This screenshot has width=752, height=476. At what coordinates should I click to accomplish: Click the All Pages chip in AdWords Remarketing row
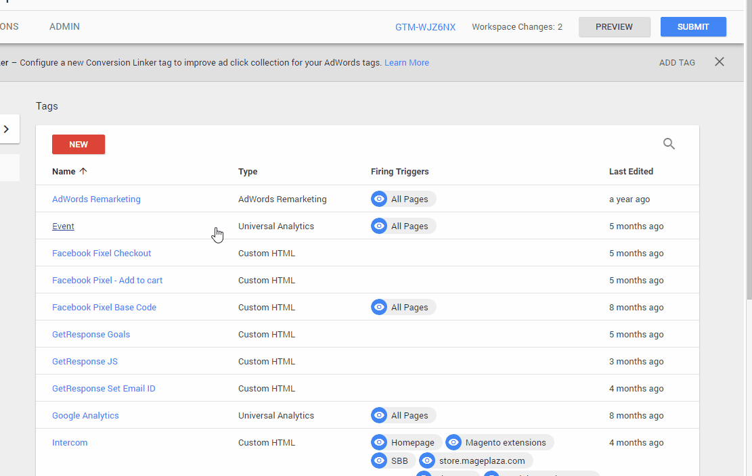[x=403, y=199]
